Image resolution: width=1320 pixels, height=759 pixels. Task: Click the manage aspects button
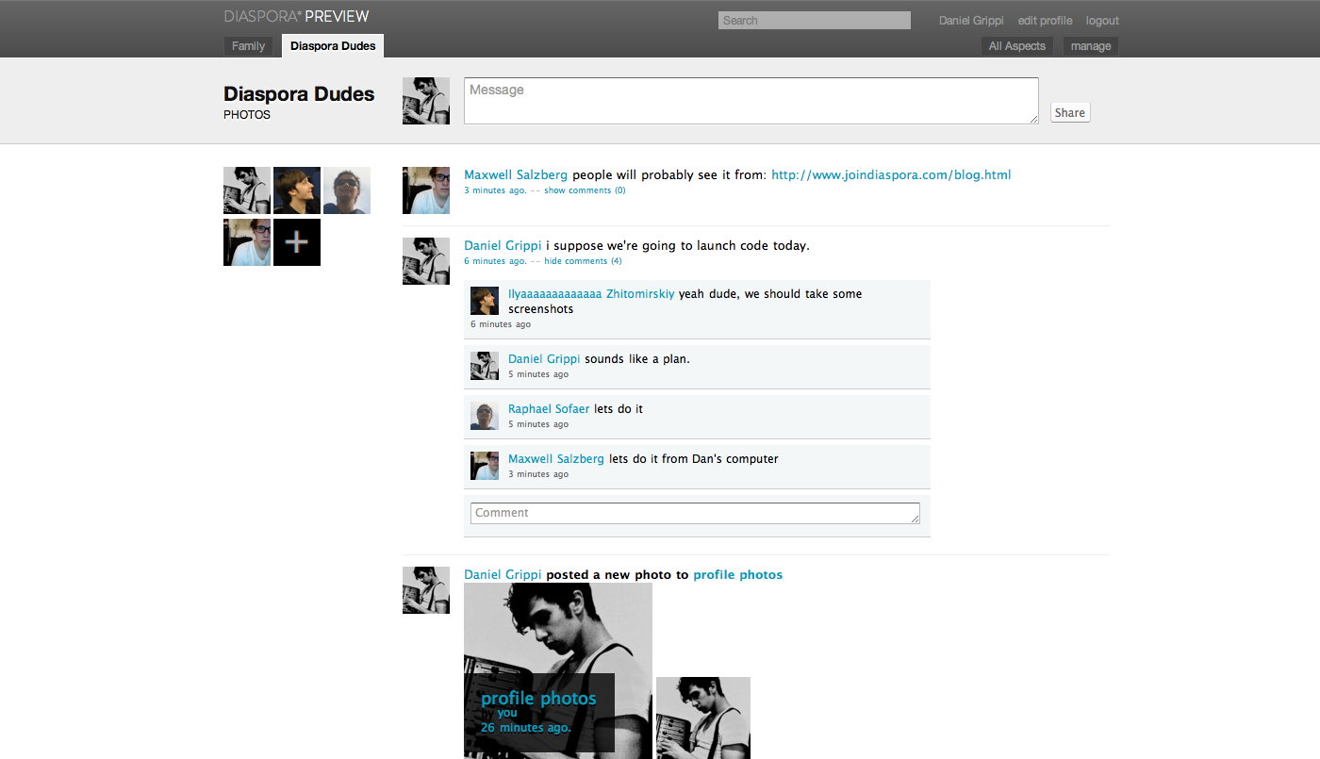1091,46
